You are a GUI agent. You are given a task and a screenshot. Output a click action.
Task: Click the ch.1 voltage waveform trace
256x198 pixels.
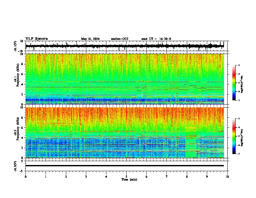coord(124,46)
